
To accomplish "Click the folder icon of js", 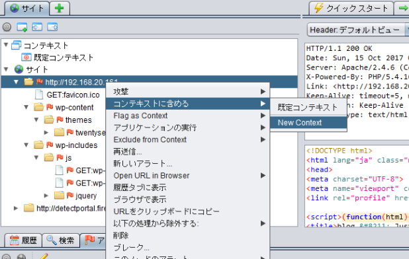I will click(x=49, y=157).
